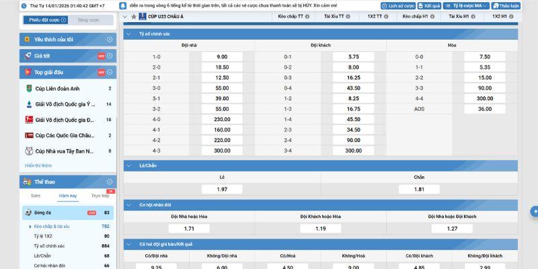Open info icon next to Tài Xỉu H1

[473, 16]
